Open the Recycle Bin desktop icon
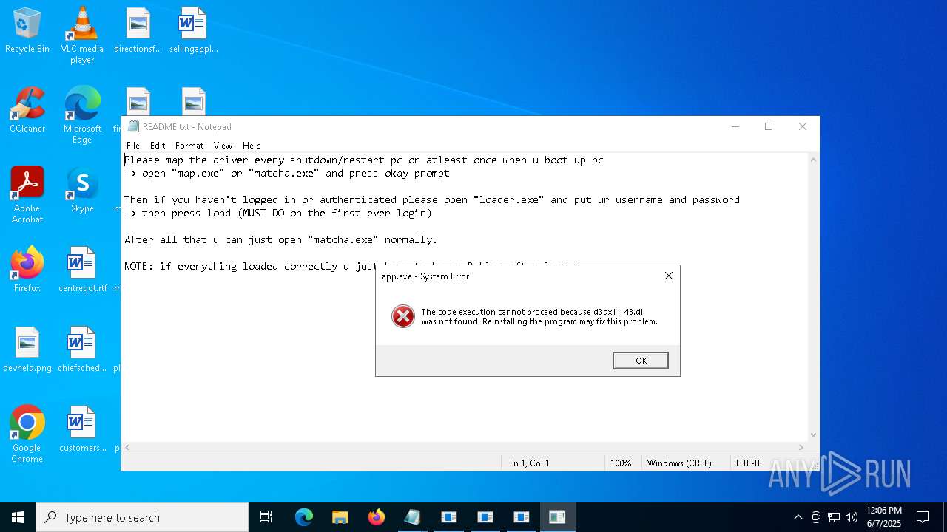The image size is (947, 532). coord(27,30)
